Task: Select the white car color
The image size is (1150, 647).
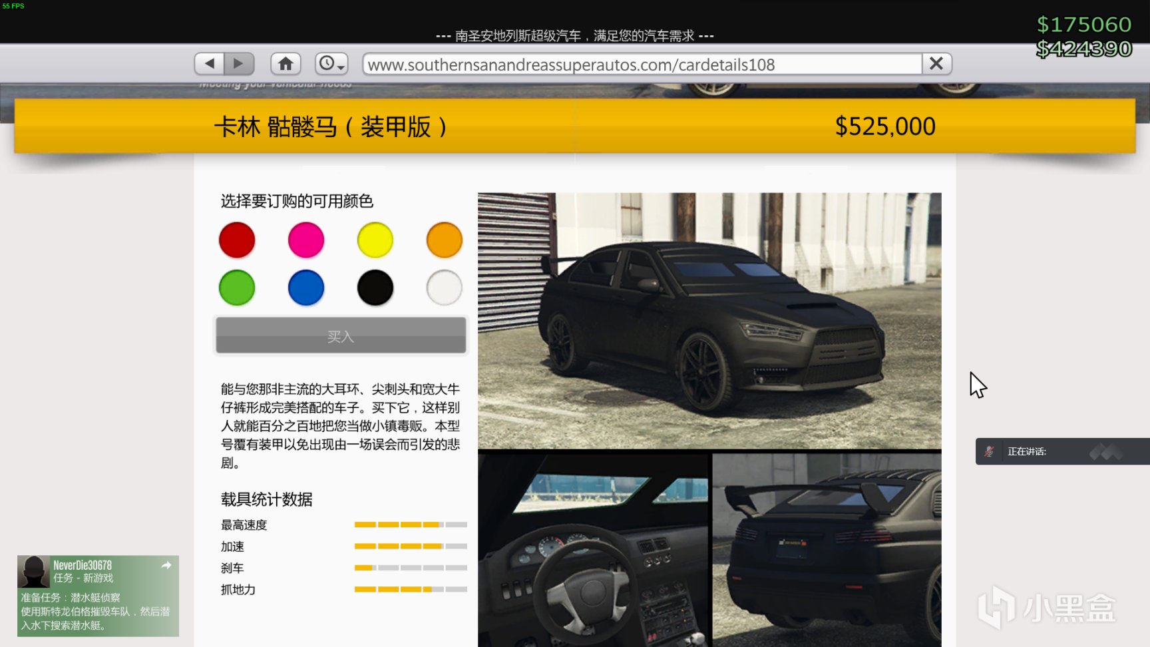Action: [445, 288]
